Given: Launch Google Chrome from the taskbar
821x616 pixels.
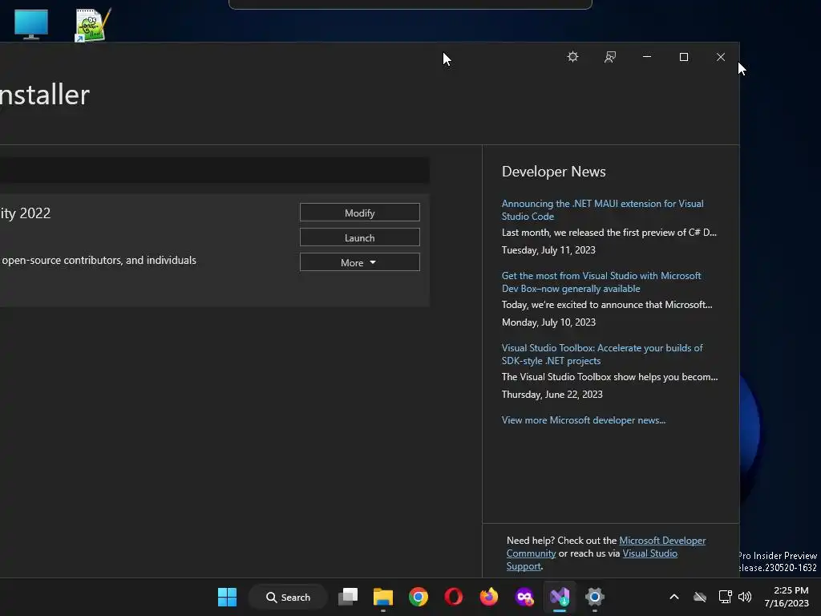Looking at the screenshot, I should click(419, 597).
